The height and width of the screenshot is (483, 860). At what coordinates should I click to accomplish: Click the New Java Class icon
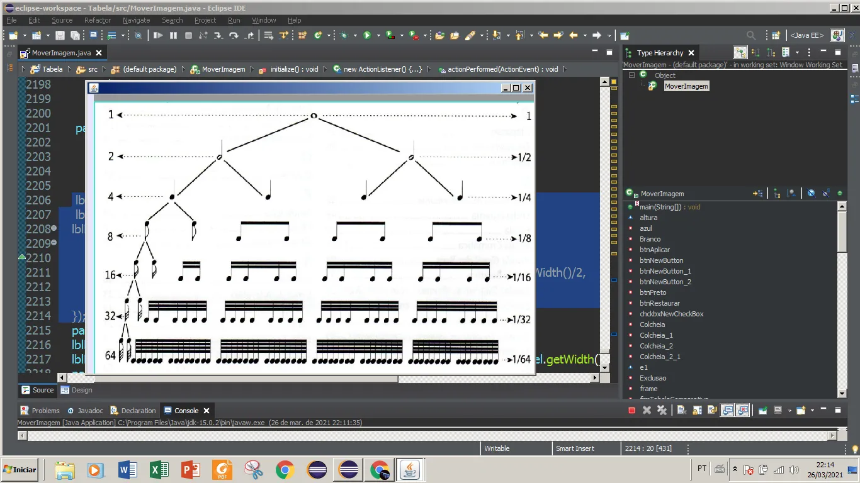(318, 36)
